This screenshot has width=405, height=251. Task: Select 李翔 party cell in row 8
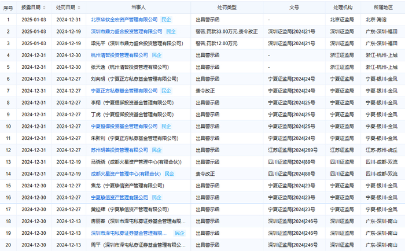pyautogui.click(x=132, y=103)
